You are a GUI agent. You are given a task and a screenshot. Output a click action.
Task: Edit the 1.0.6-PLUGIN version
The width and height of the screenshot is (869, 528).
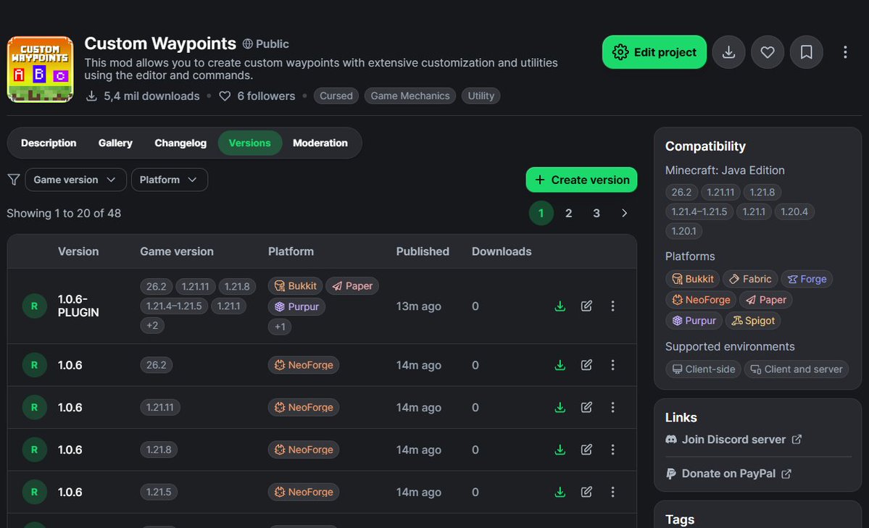coord(586,306)
